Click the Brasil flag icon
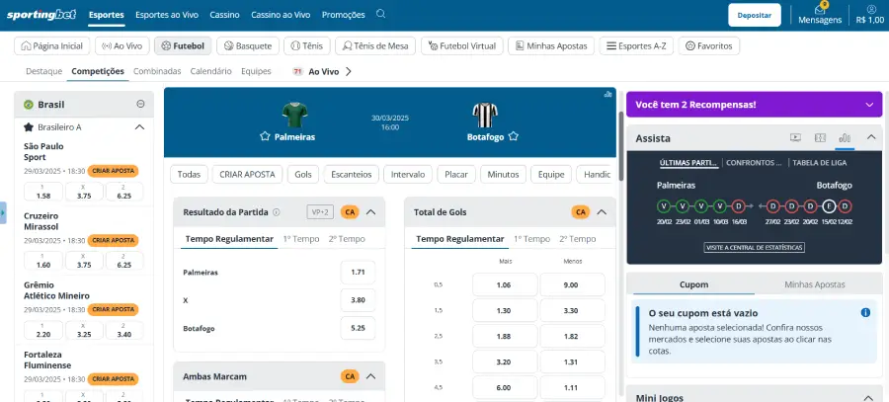Image resolution: width=889 pixels, height=402 pixels. [x=29, y=105]
